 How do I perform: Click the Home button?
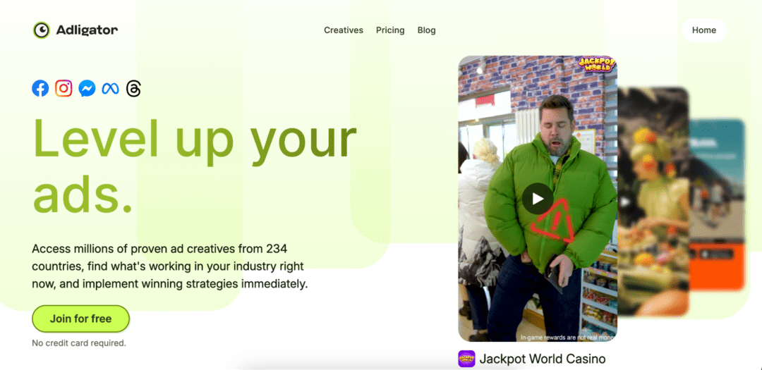coord(704,30)
